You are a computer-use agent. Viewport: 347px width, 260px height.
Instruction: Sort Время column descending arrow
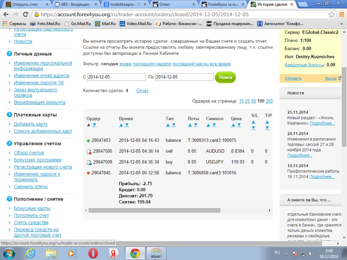(127, 125)
